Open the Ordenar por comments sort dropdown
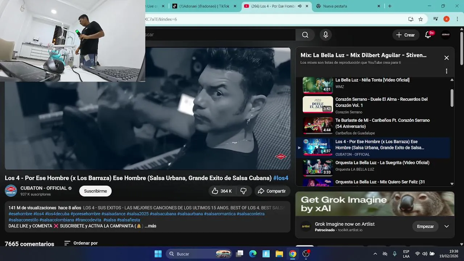The height and width of the screenshot is (261, 464). [81, 243]
